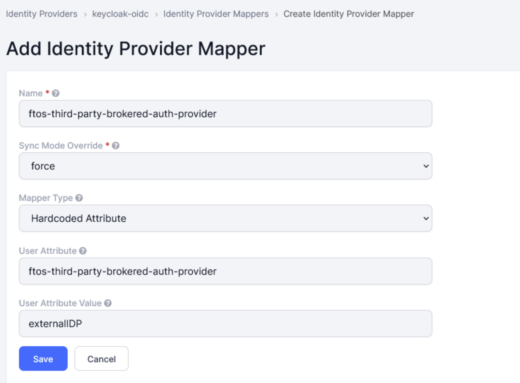520x383 pixels.
Task: Expand the Hardcoded Attribute mapper type dropdown
Action: (x=225, y=218)
